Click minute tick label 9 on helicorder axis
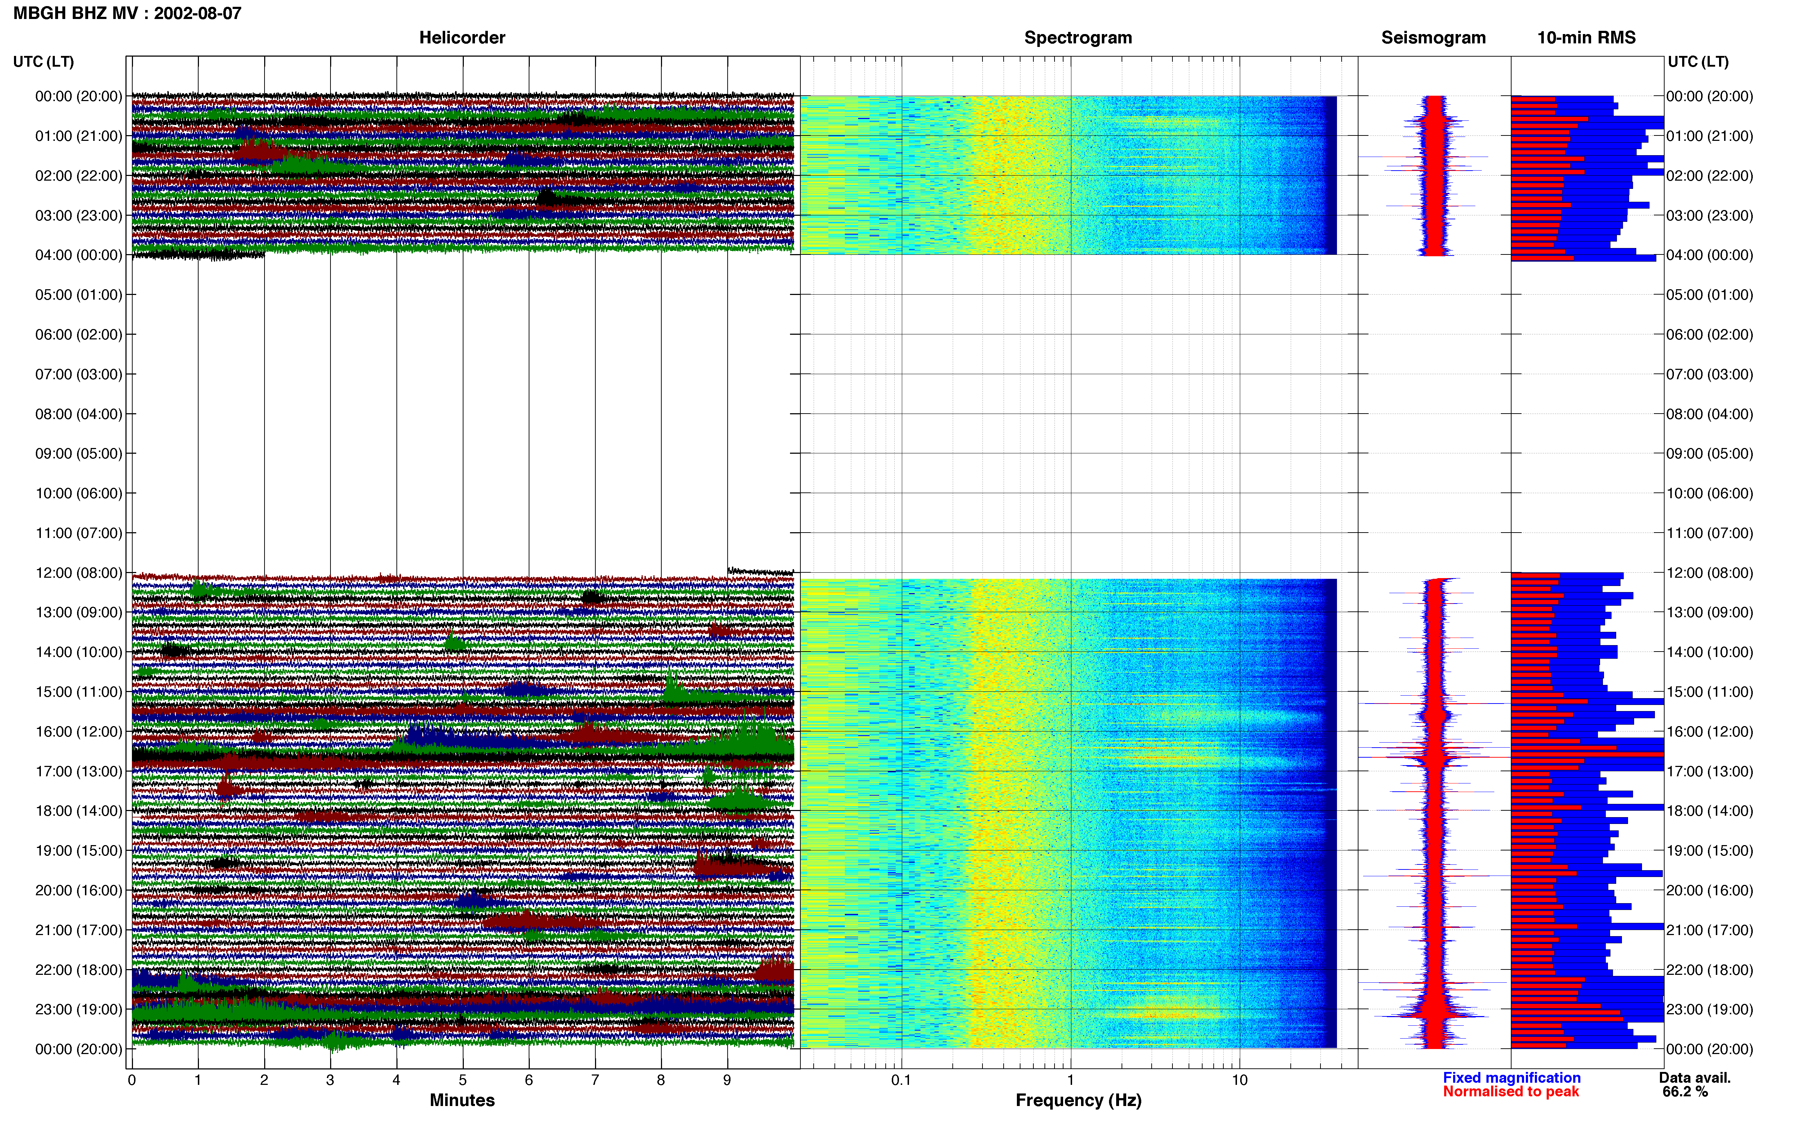Screen dimensions: 1799x1125 (727, 1080)
